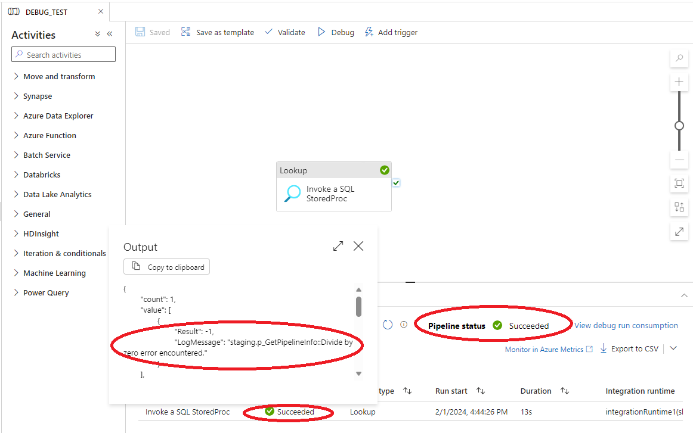693x433 pixels.
Task: Sort by activity type column
Action: pos(407,391)
